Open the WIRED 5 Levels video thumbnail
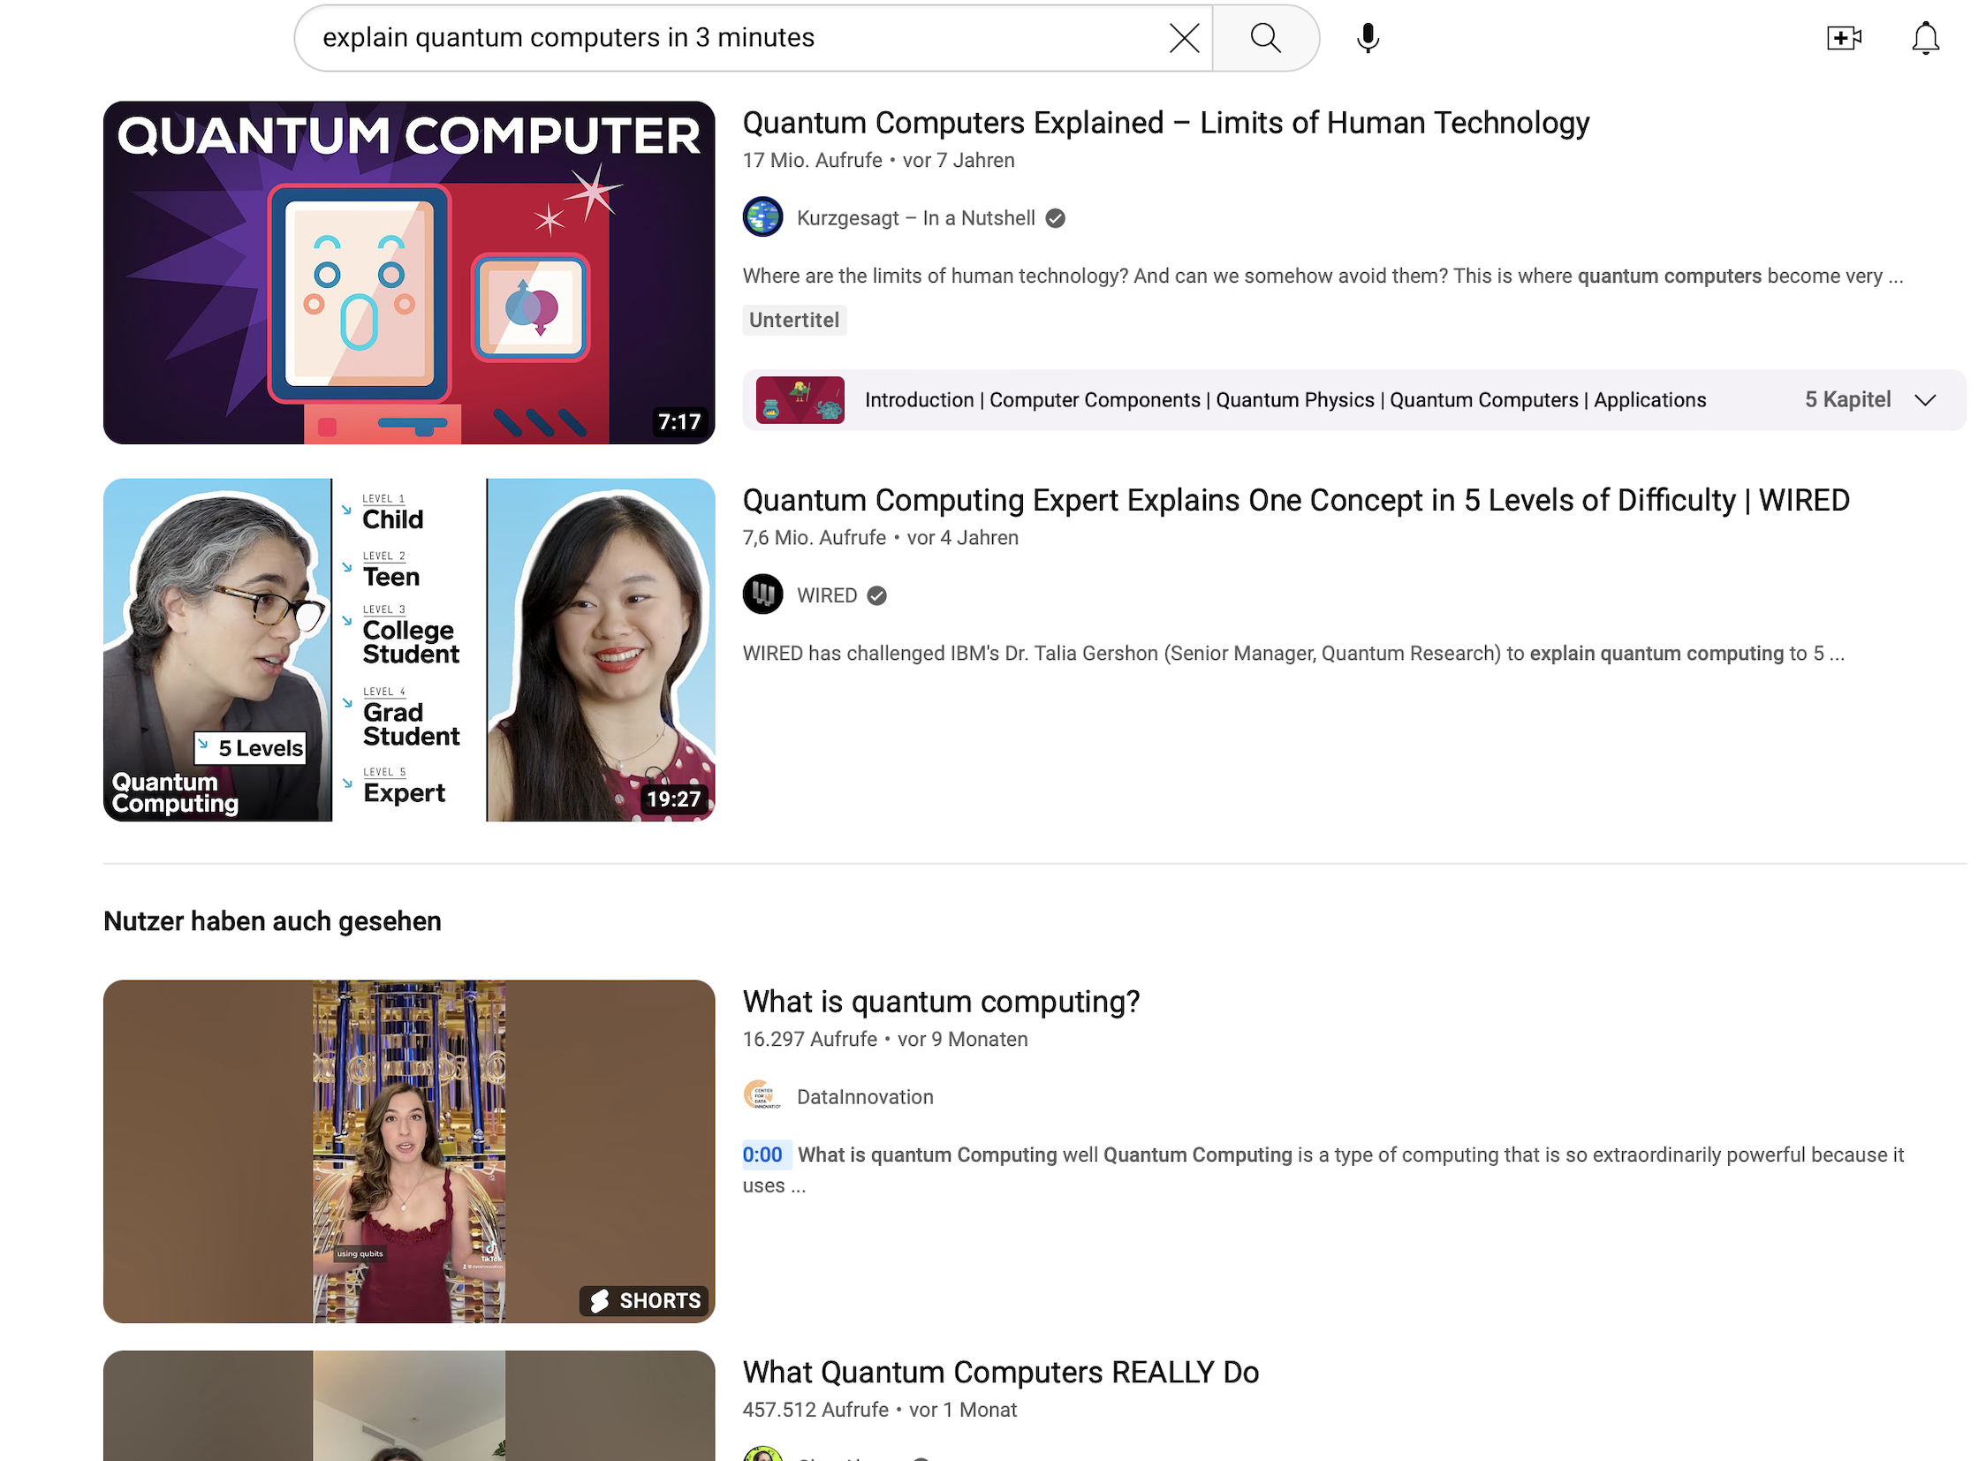The image size is (1986, 1461). tap(409, 650)
